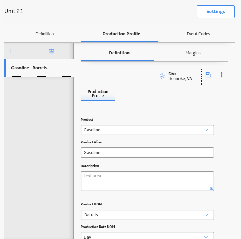Switch to the top-level Definition tab

click(44, 34)
